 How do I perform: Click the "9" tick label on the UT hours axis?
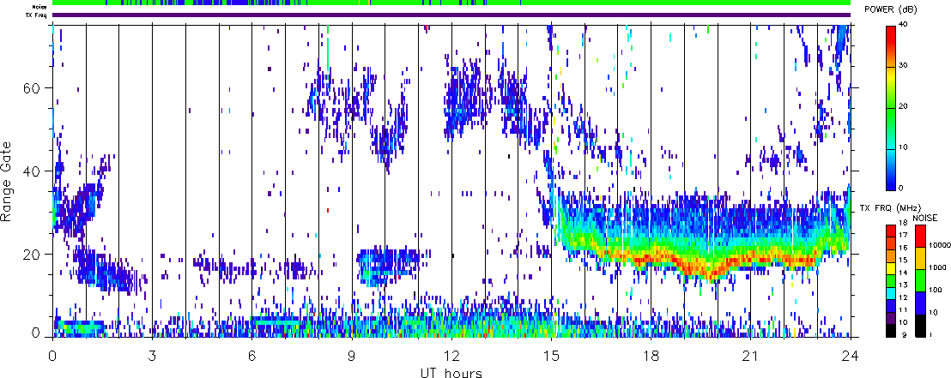point(352,356)
